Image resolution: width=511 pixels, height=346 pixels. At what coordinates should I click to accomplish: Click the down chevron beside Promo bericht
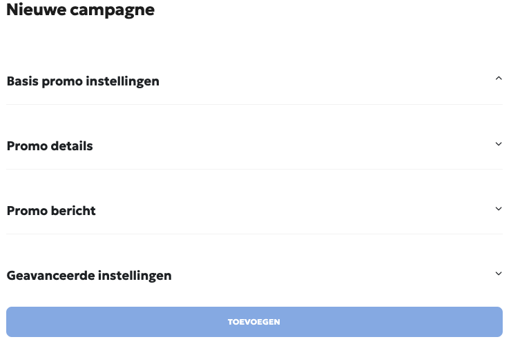click(499, 209)
